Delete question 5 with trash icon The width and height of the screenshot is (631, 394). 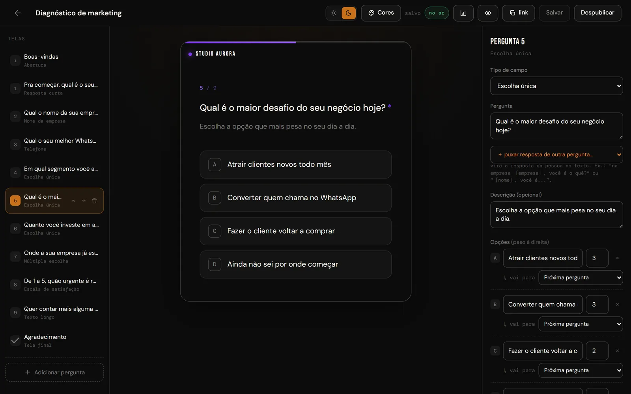coord(95,201)
